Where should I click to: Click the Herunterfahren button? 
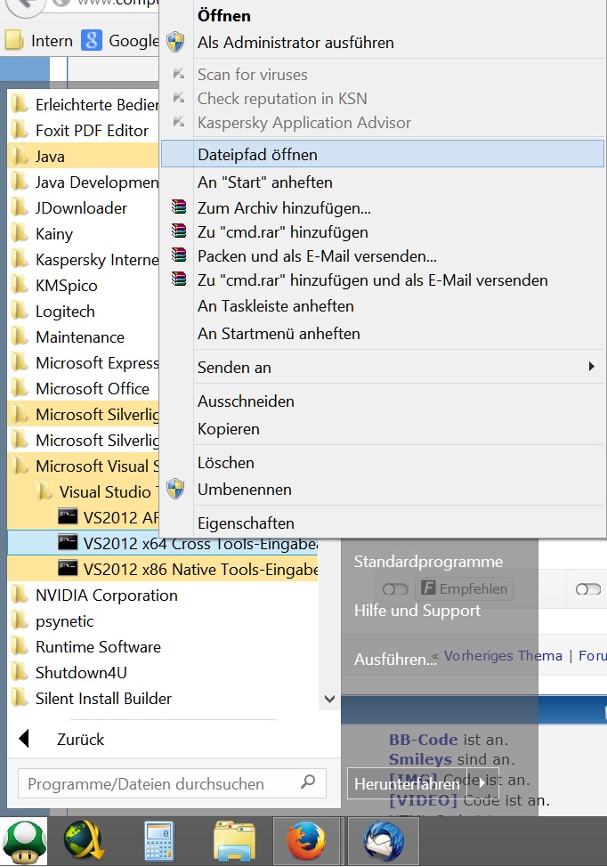coord(408,783)
